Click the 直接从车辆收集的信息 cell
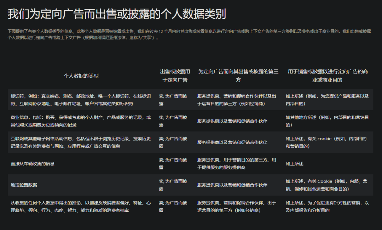 point(33,164)
